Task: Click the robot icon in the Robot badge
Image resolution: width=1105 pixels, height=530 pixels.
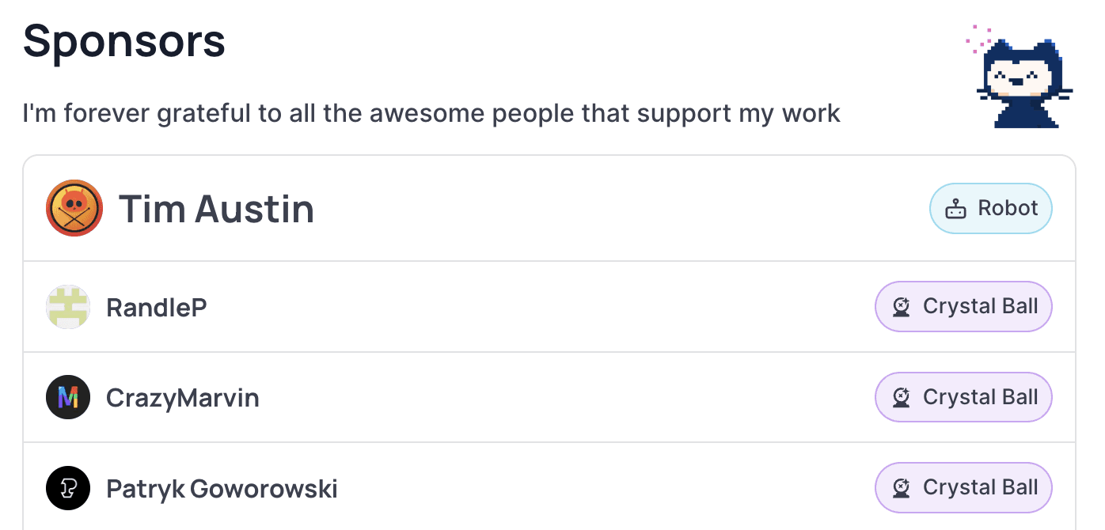Action: [956, 209]
